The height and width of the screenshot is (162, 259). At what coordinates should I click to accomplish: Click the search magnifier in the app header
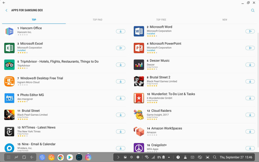pos(253,11)
